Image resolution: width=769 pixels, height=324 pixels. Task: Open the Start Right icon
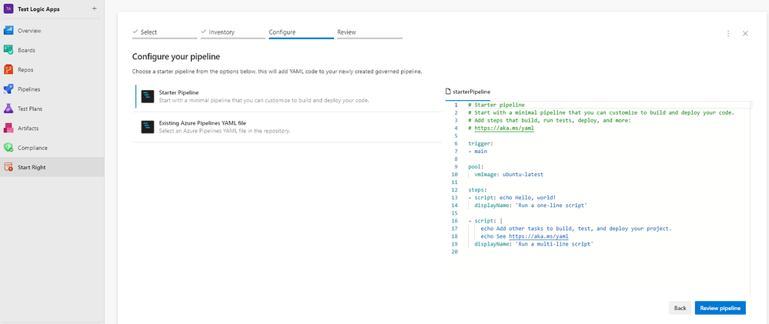pyautogui.click(x=8, y=167)
